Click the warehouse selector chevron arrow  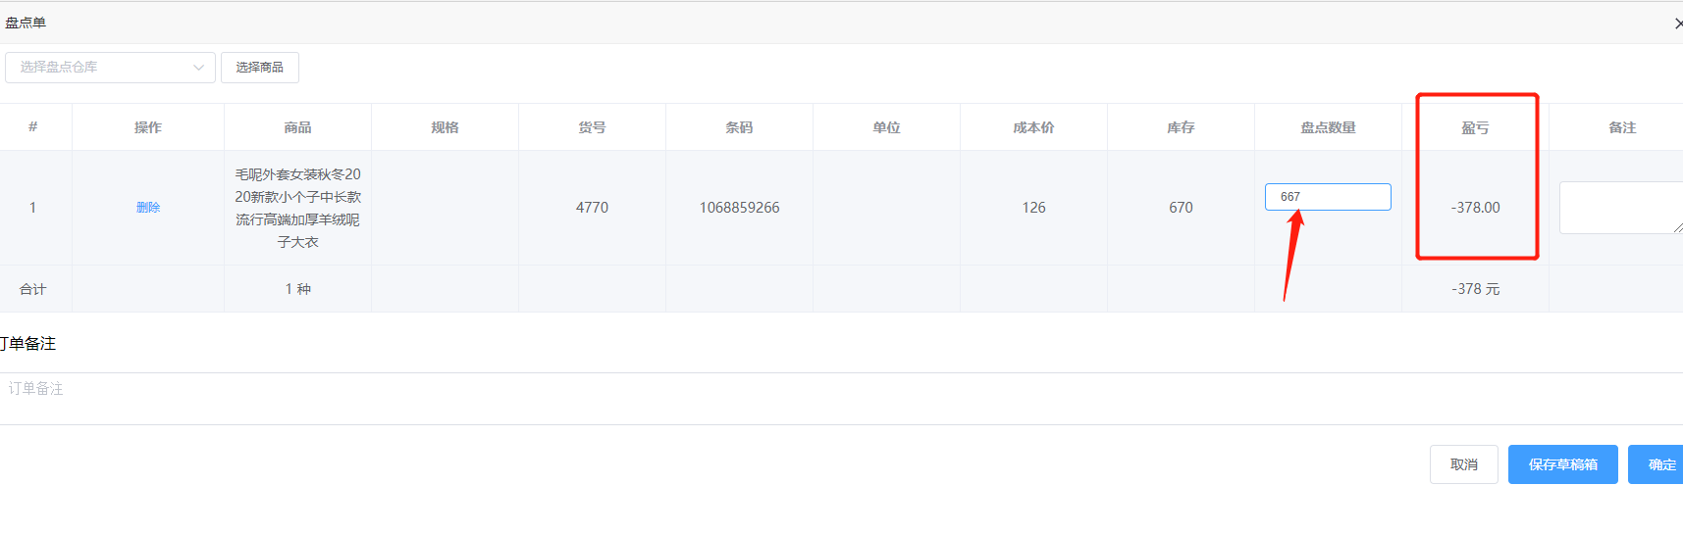point(198,68)
